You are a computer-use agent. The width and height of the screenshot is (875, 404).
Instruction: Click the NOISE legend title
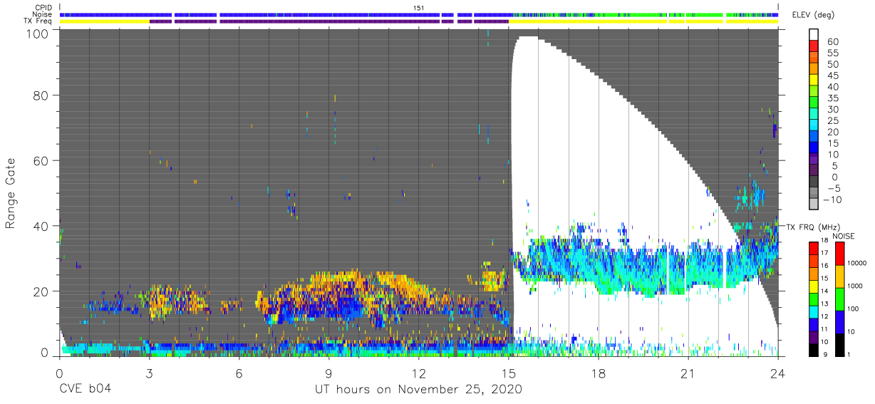click(844, 236)
